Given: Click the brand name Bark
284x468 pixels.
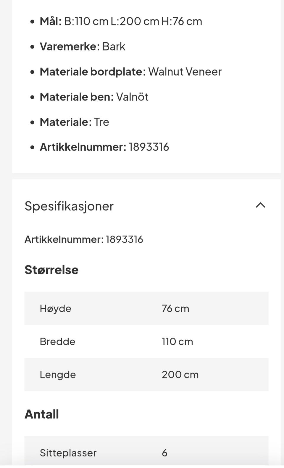Looking at the screenshot, I should click(114, 47).
